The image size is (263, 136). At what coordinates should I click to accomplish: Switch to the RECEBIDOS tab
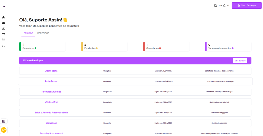point(43,33)
